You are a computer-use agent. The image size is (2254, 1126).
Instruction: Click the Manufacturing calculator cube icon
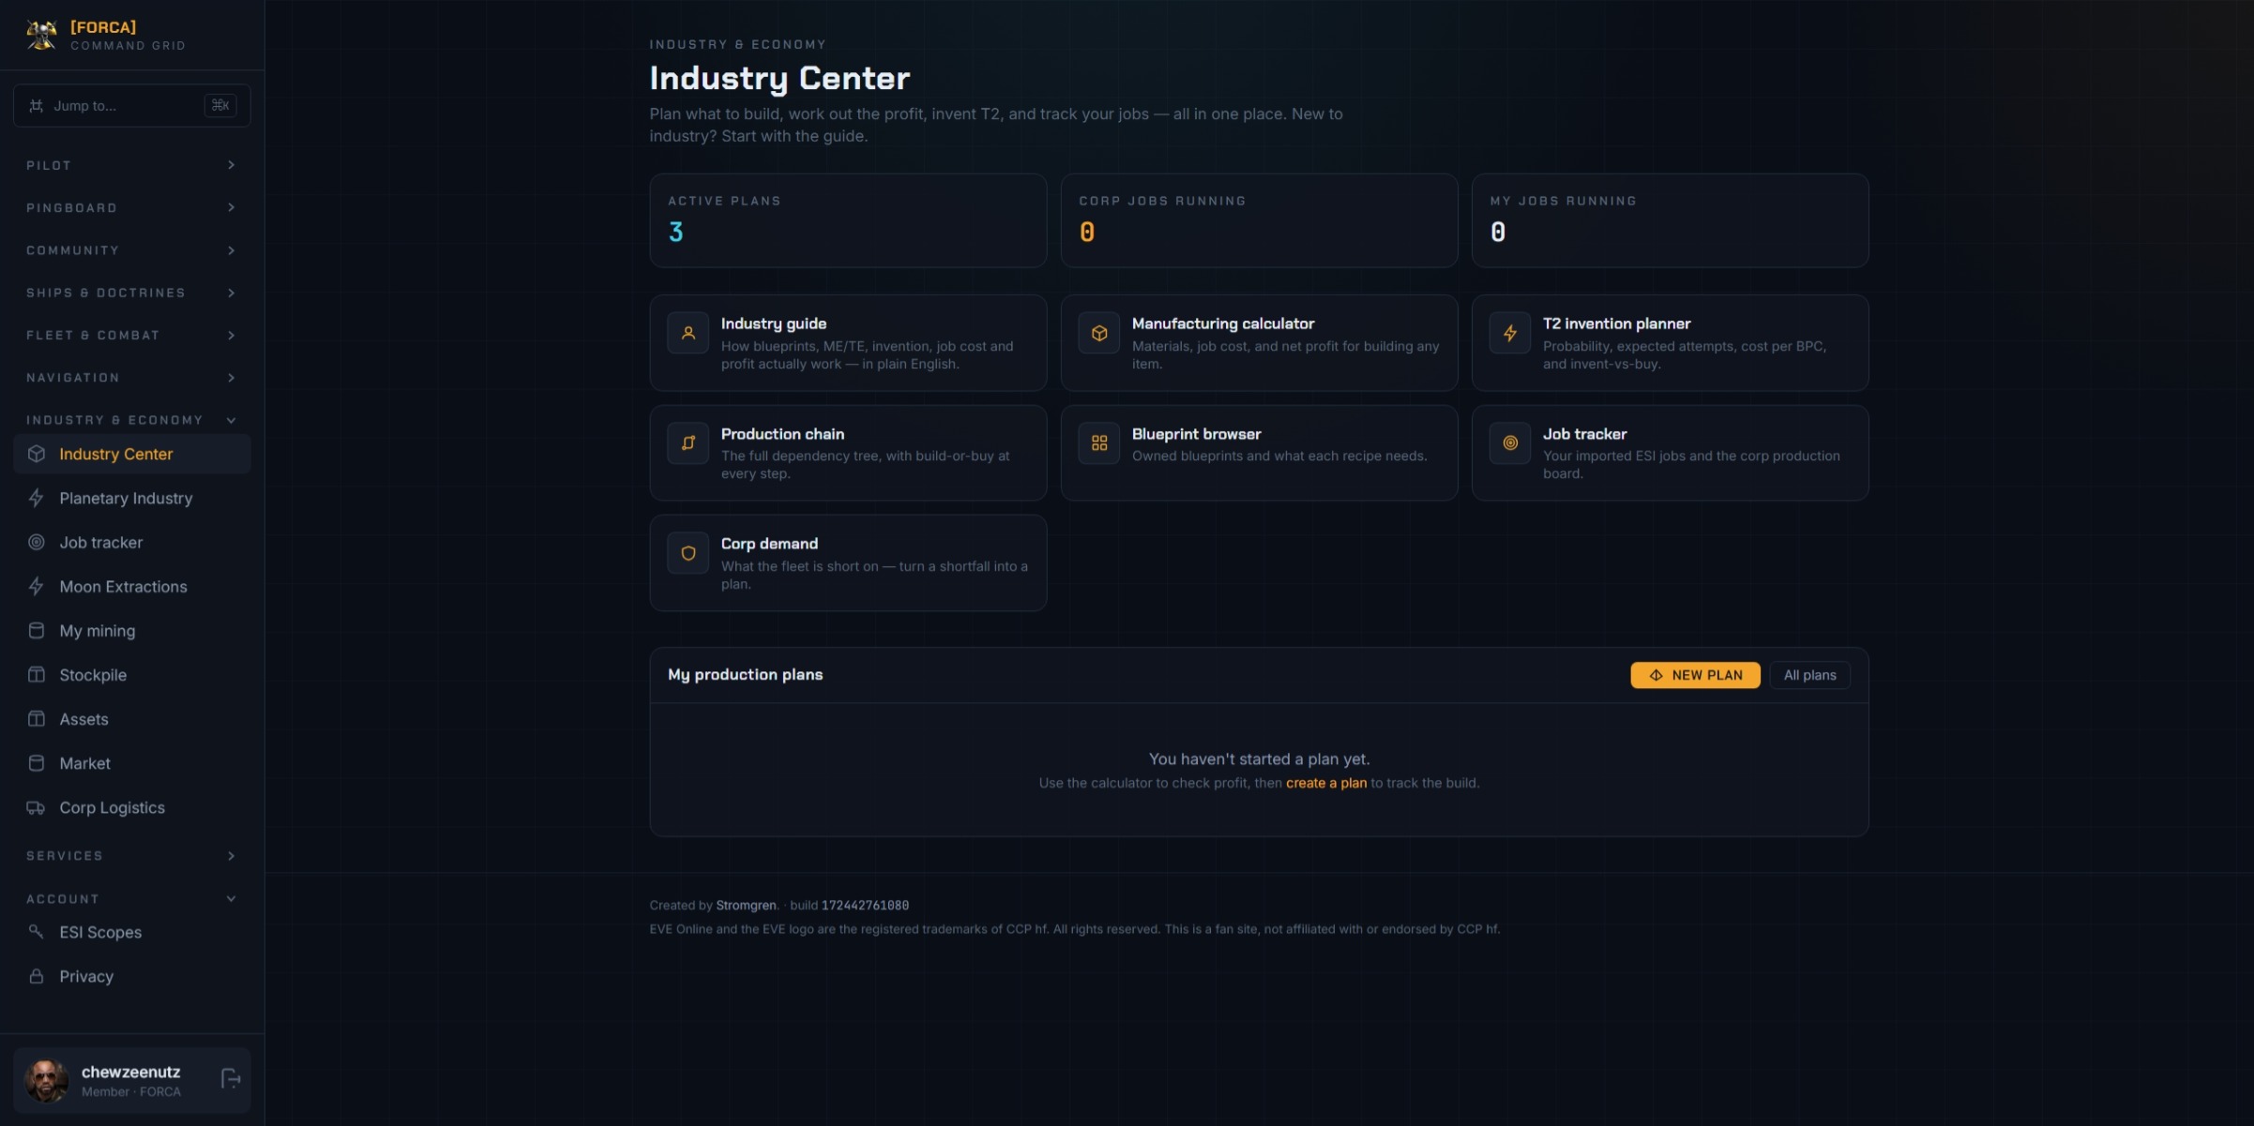(x=1099, y=333)
